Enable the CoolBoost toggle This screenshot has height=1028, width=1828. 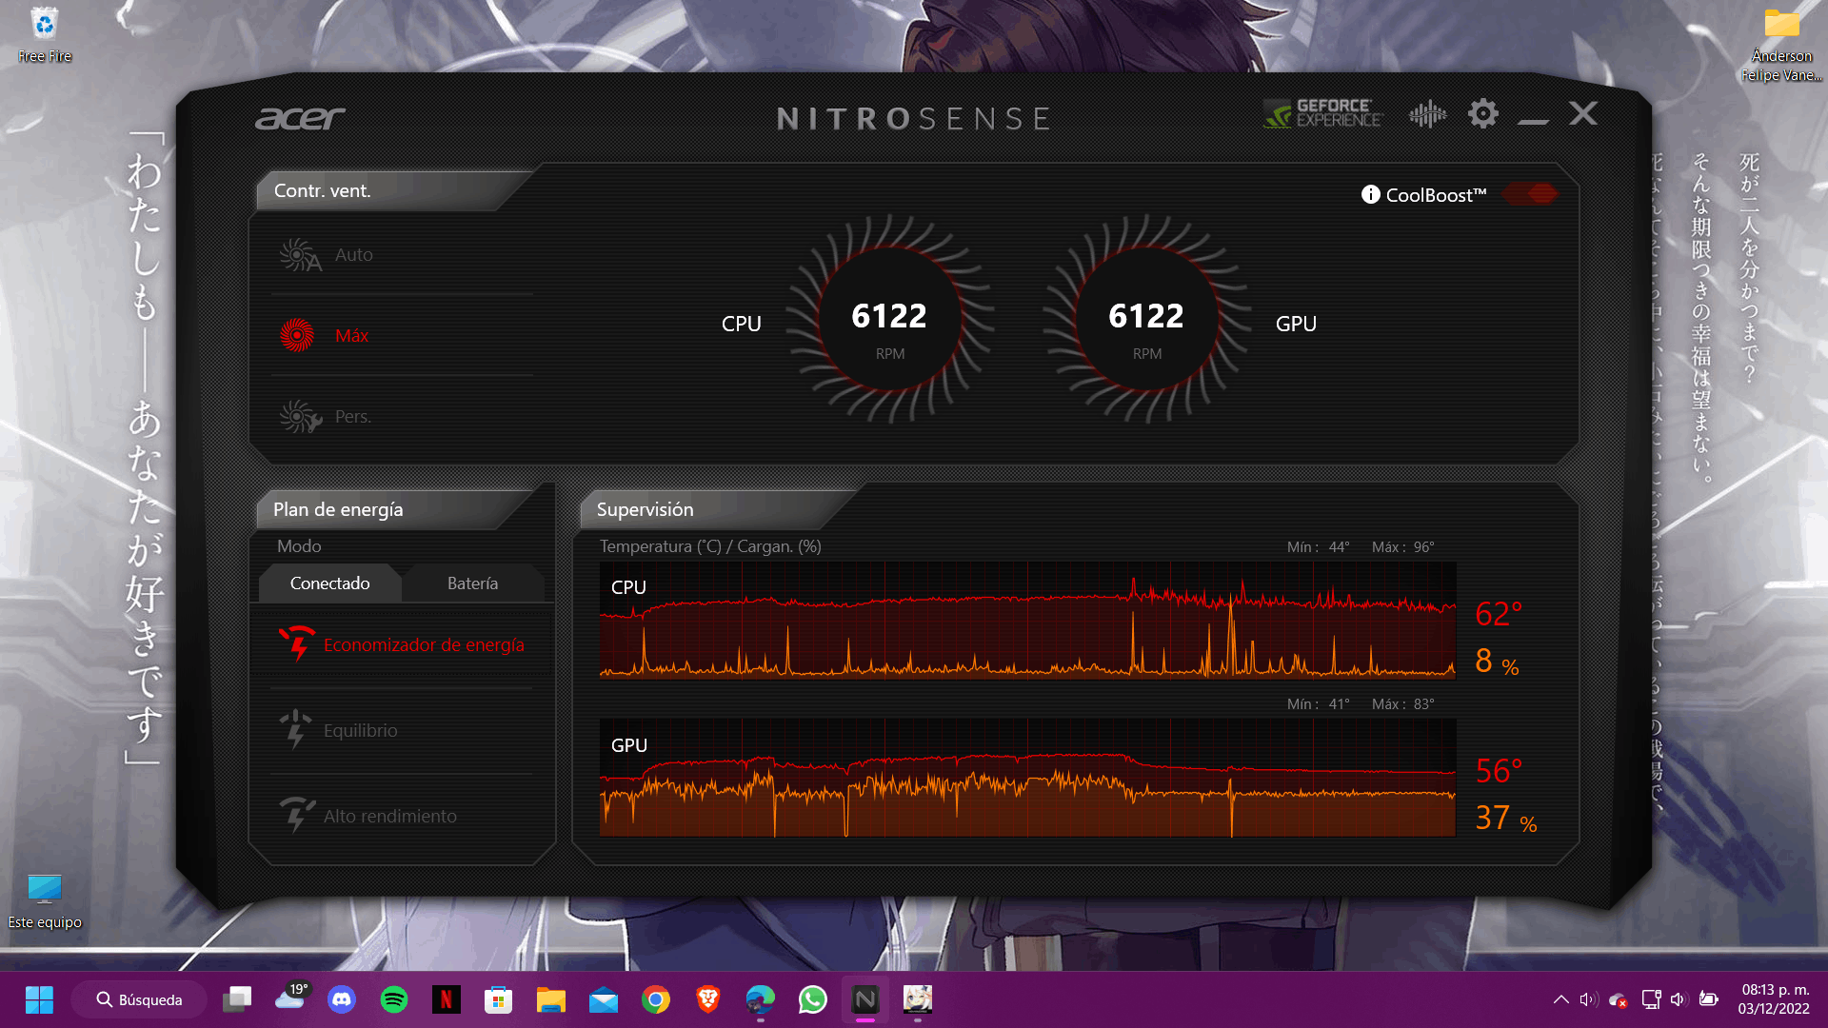(x=1528, y=193)
